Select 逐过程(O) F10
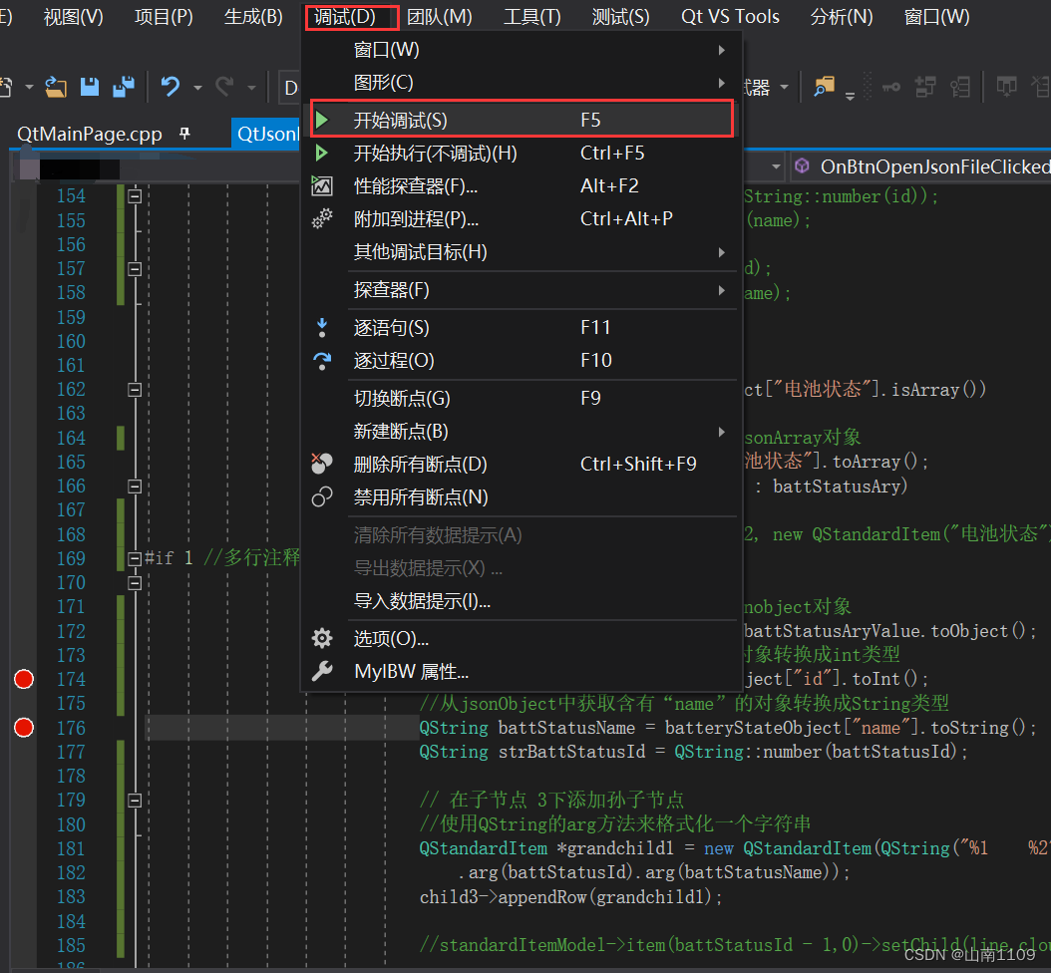Screen dimensions: 1051x973 click(x=524, y=361)
